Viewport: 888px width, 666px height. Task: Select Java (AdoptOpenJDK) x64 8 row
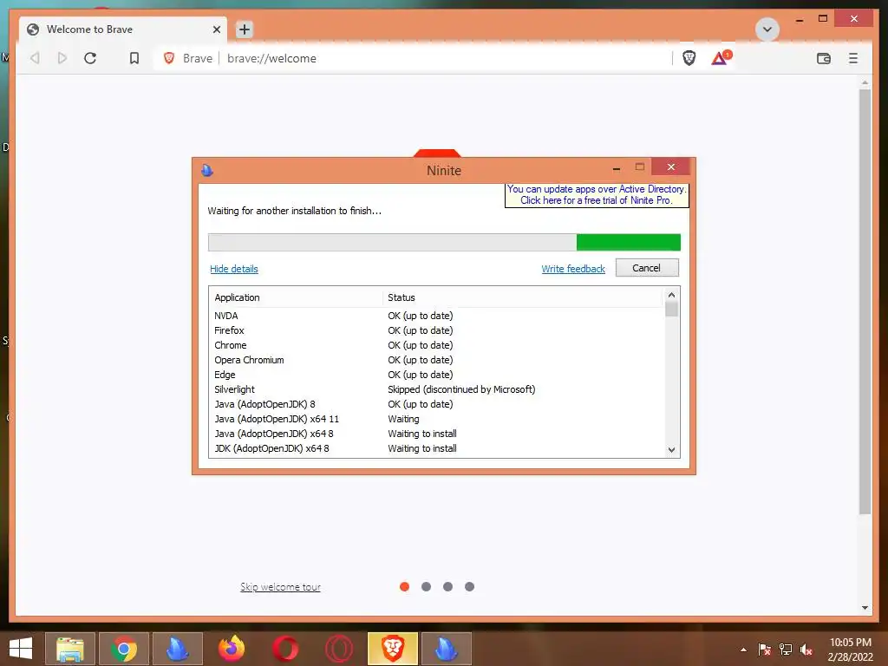point(436,434)
